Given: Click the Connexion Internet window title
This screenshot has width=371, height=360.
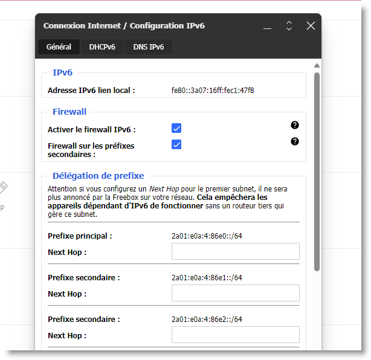Looking at the screenshot, I should click(x=124, y=26).
